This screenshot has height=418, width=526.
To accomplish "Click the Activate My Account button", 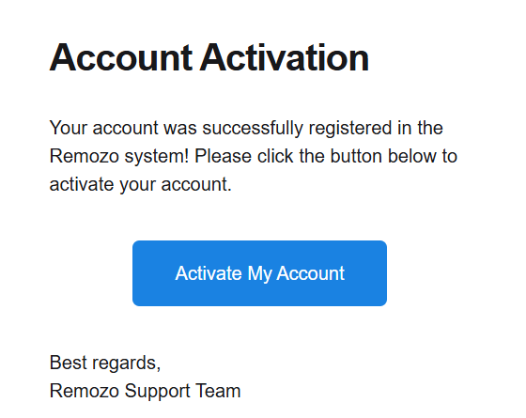I will coord(259,273).
